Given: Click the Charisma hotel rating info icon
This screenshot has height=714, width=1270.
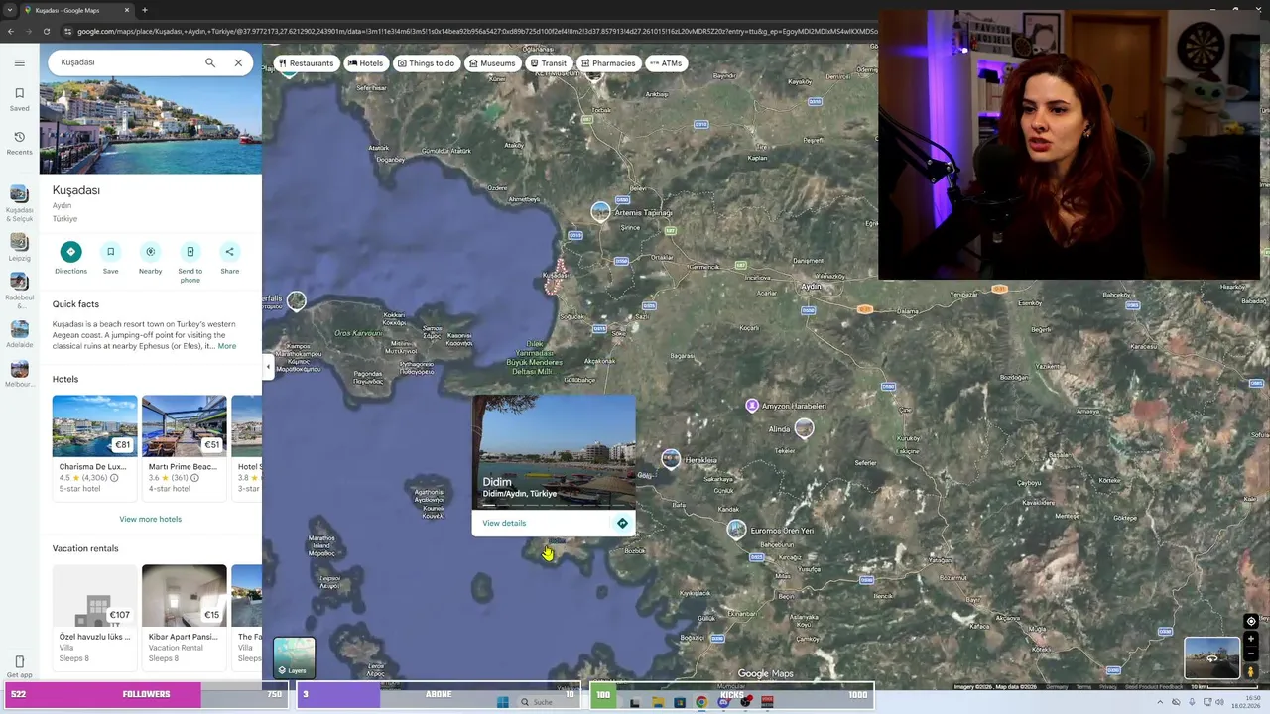Looking at the screenshot, I should (114, 478).
